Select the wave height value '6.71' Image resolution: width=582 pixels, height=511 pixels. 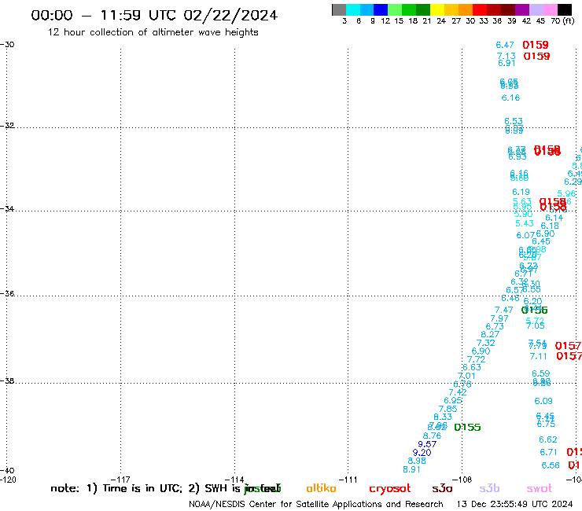click(x=549, y=452)
